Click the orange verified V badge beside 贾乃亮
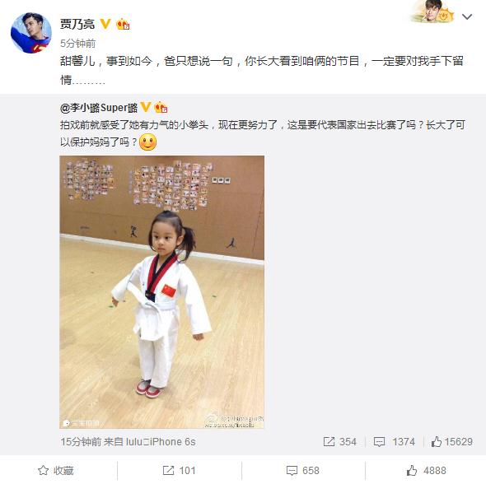 pyautogui.click(x=105, y=24)
